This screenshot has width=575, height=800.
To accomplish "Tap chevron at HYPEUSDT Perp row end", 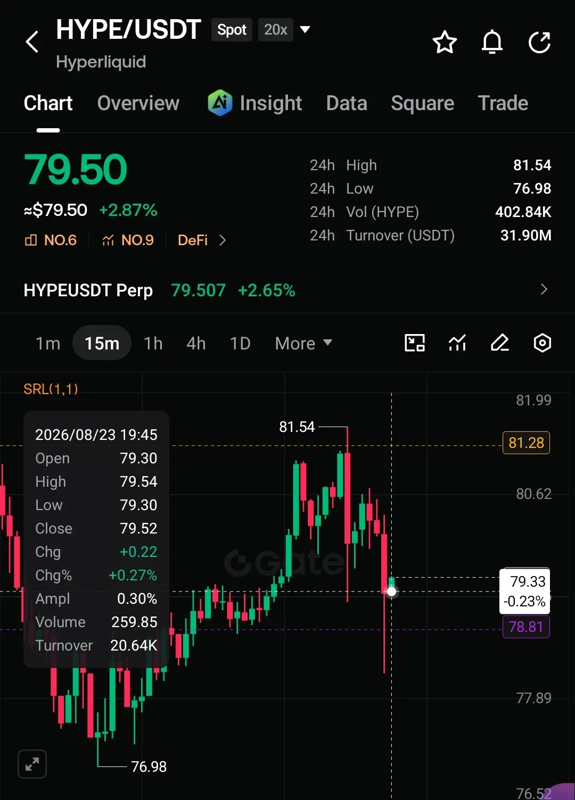I will point(544,289).
